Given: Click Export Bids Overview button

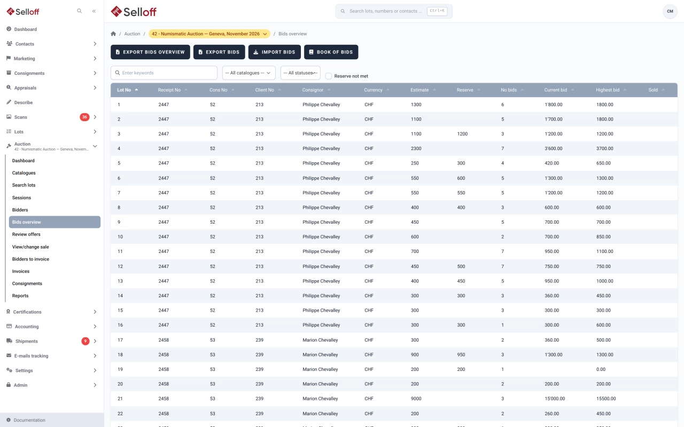Looking at the screenshot, I should tap(150, 52).
